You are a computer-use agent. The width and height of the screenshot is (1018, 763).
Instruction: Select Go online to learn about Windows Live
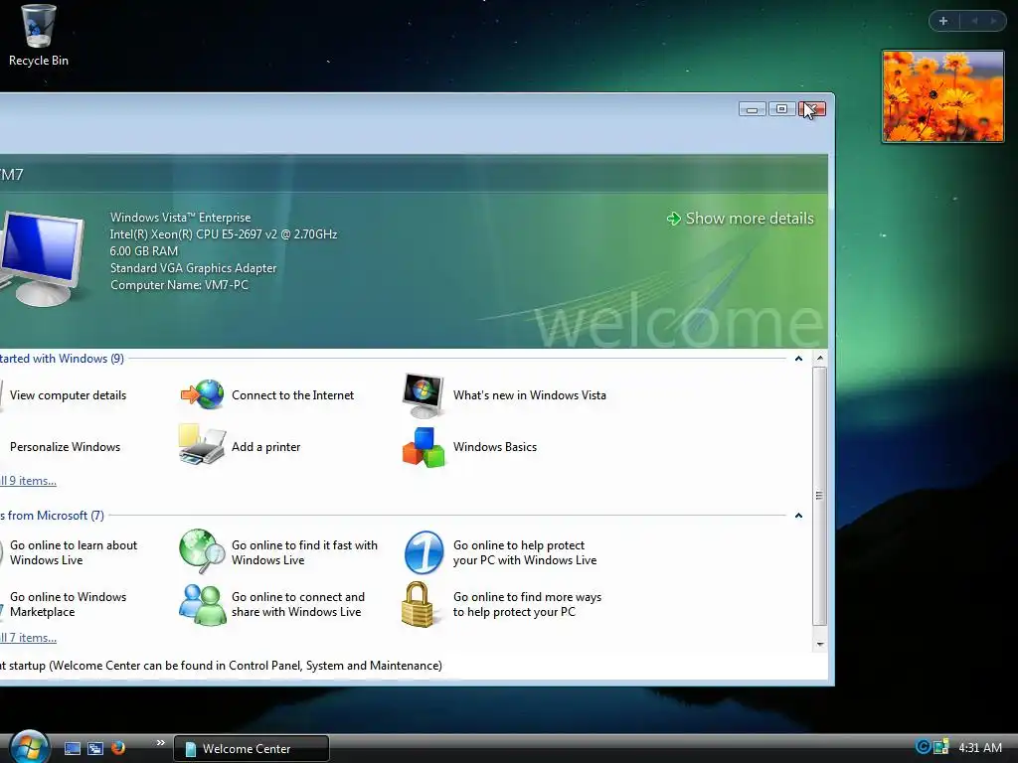74,552
